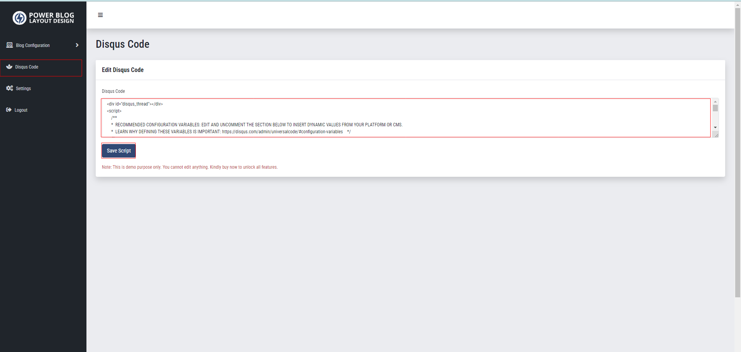Click the POWER BLOG LAYOUT DESIGN title text
This screenshot has width=741, height=352.
tap(51, 18)
